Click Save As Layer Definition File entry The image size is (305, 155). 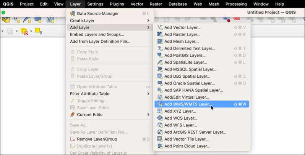pos(110,132)
